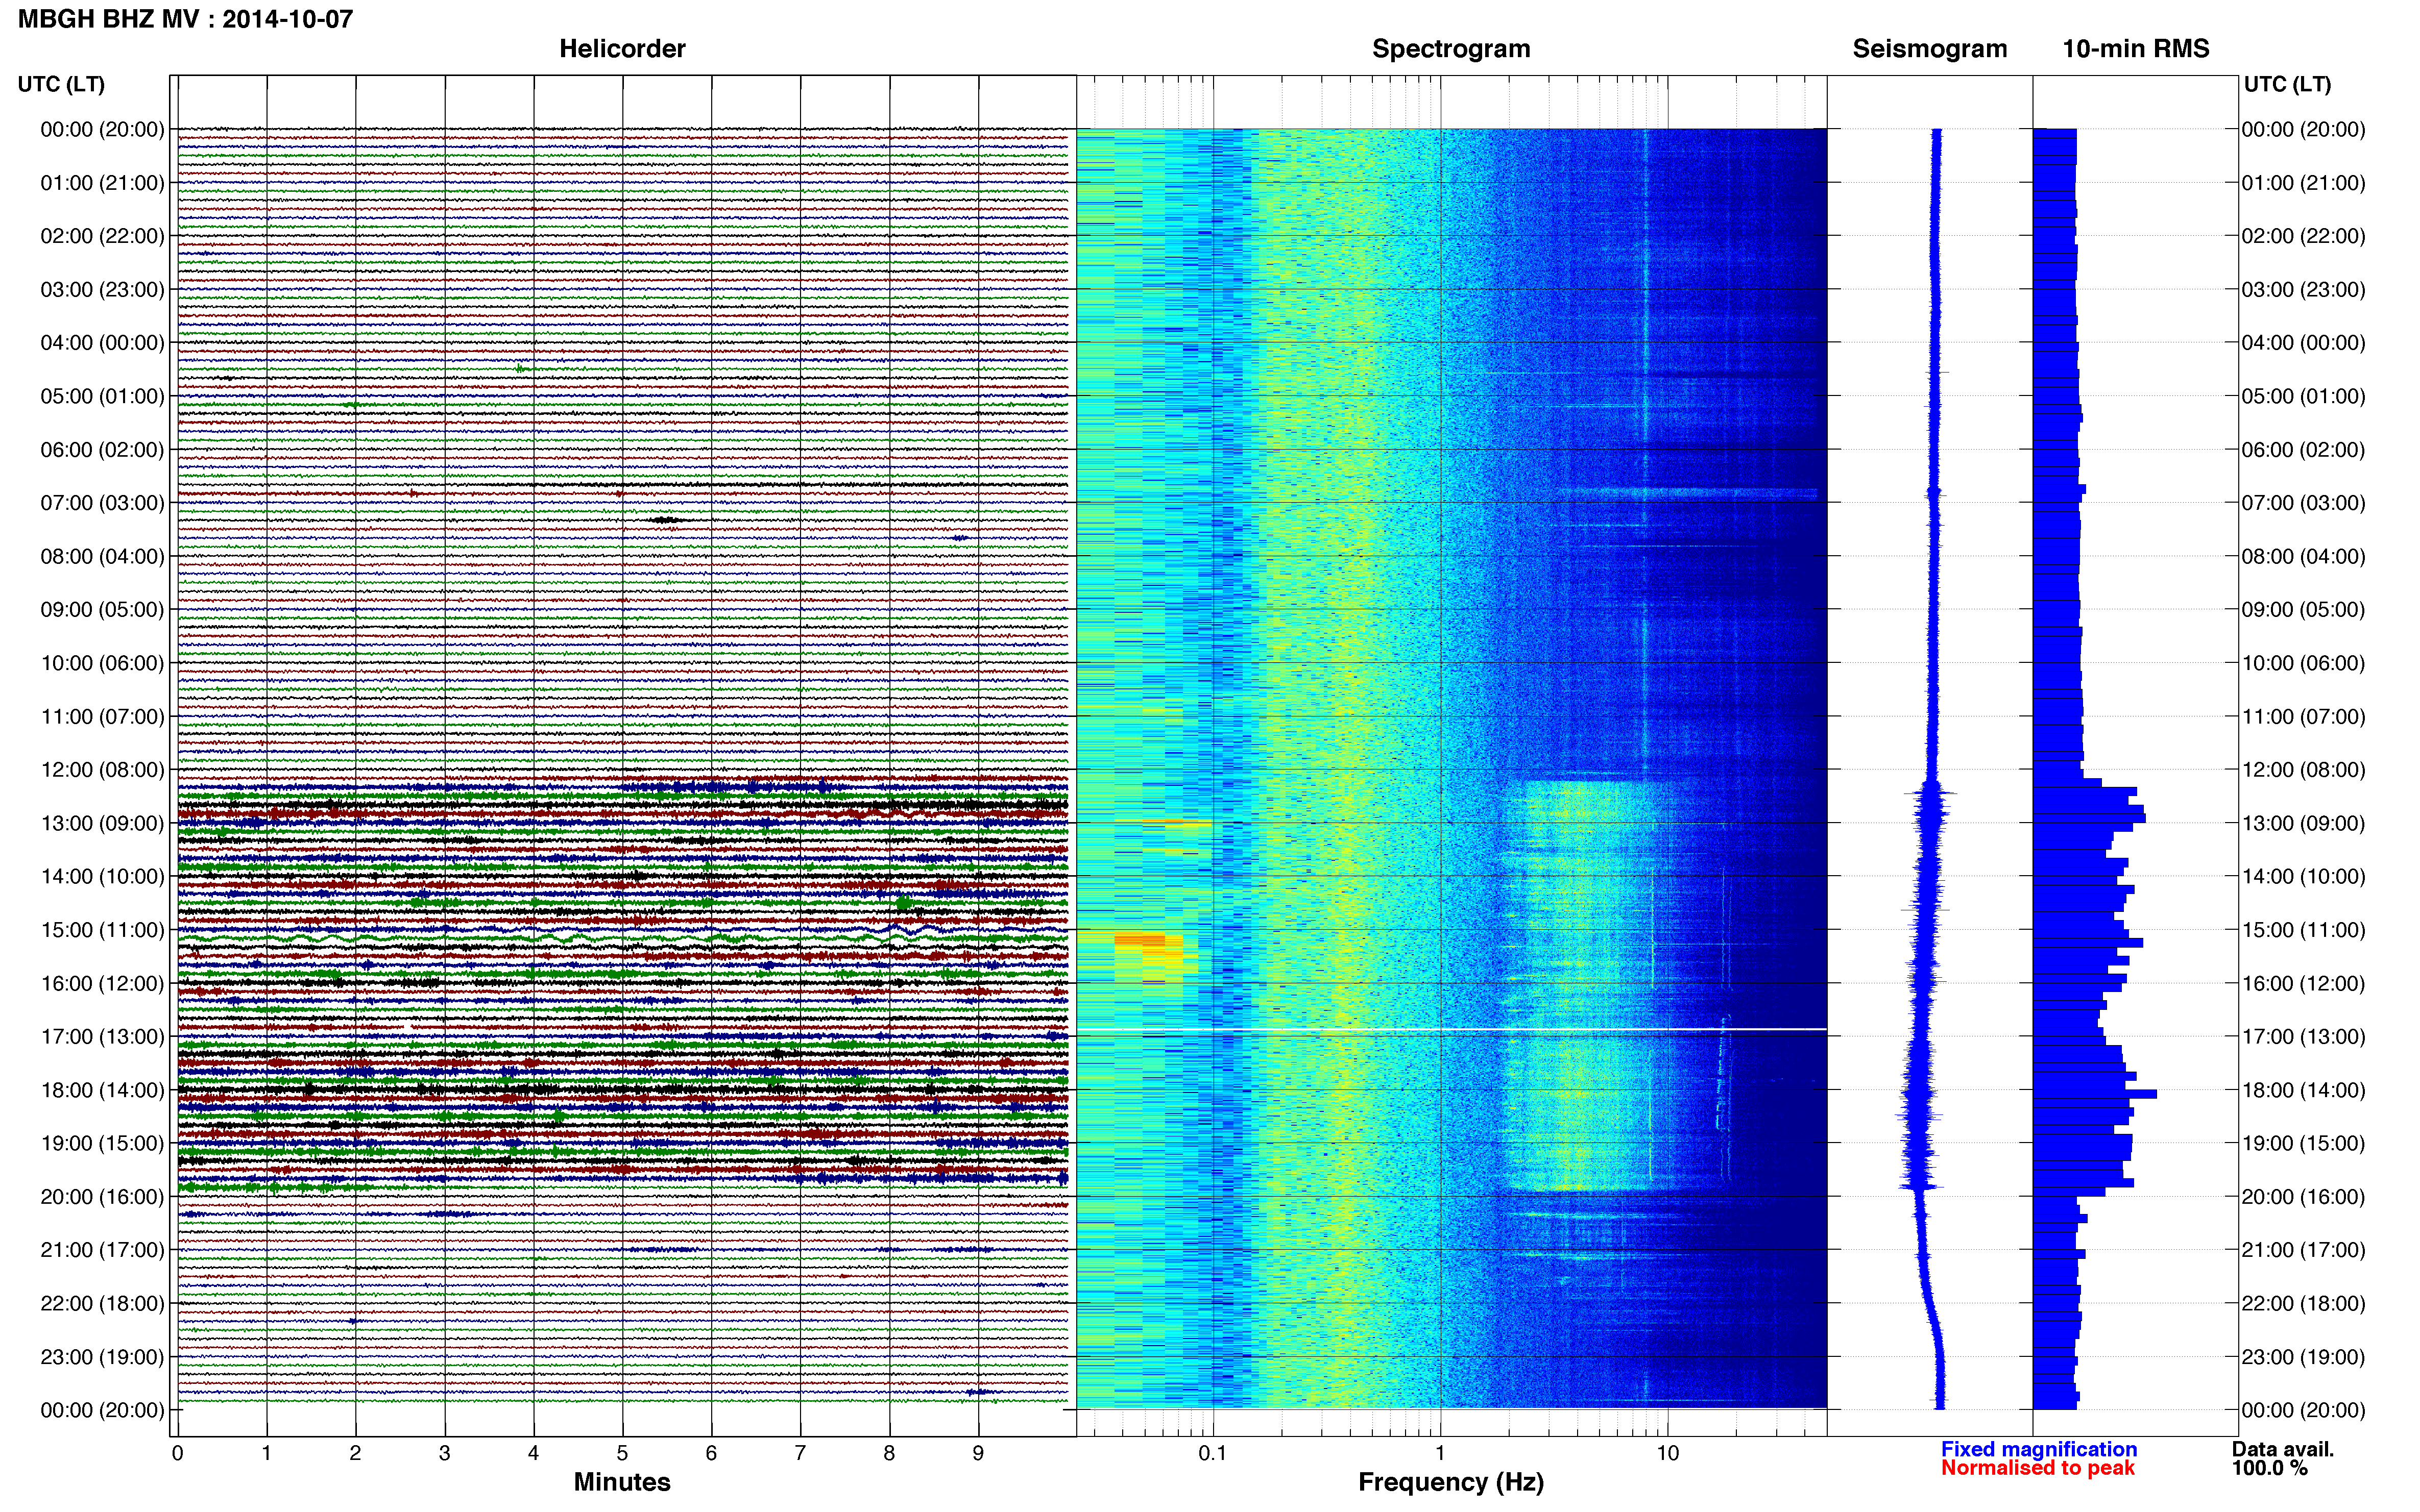Click the '1' frequency tick label under Spectrogram

point(1440,1453)
